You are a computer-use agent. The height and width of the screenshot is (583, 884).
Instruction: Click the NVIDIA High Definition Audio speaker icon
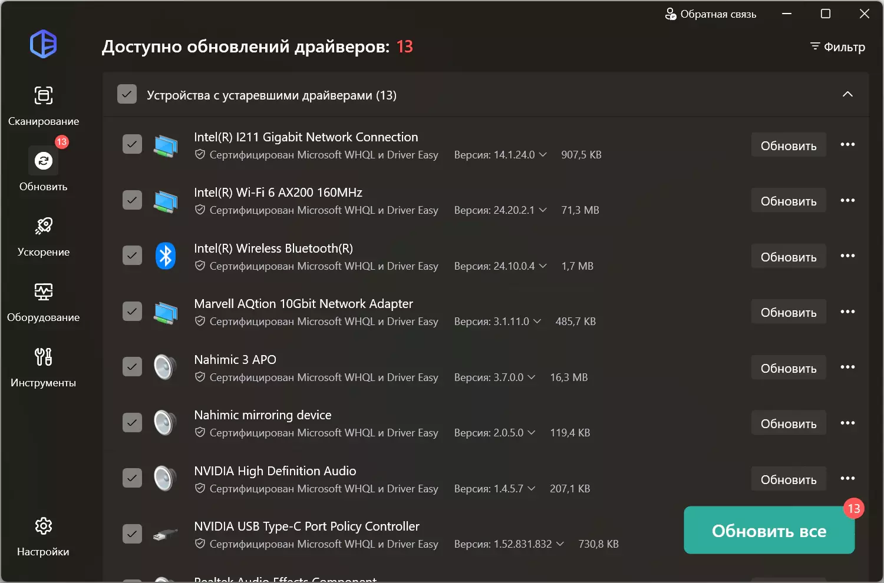coord(165,478)
